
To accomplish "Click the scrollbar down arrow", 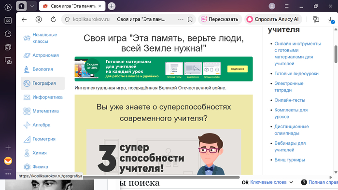I will [x=336, y=172].
